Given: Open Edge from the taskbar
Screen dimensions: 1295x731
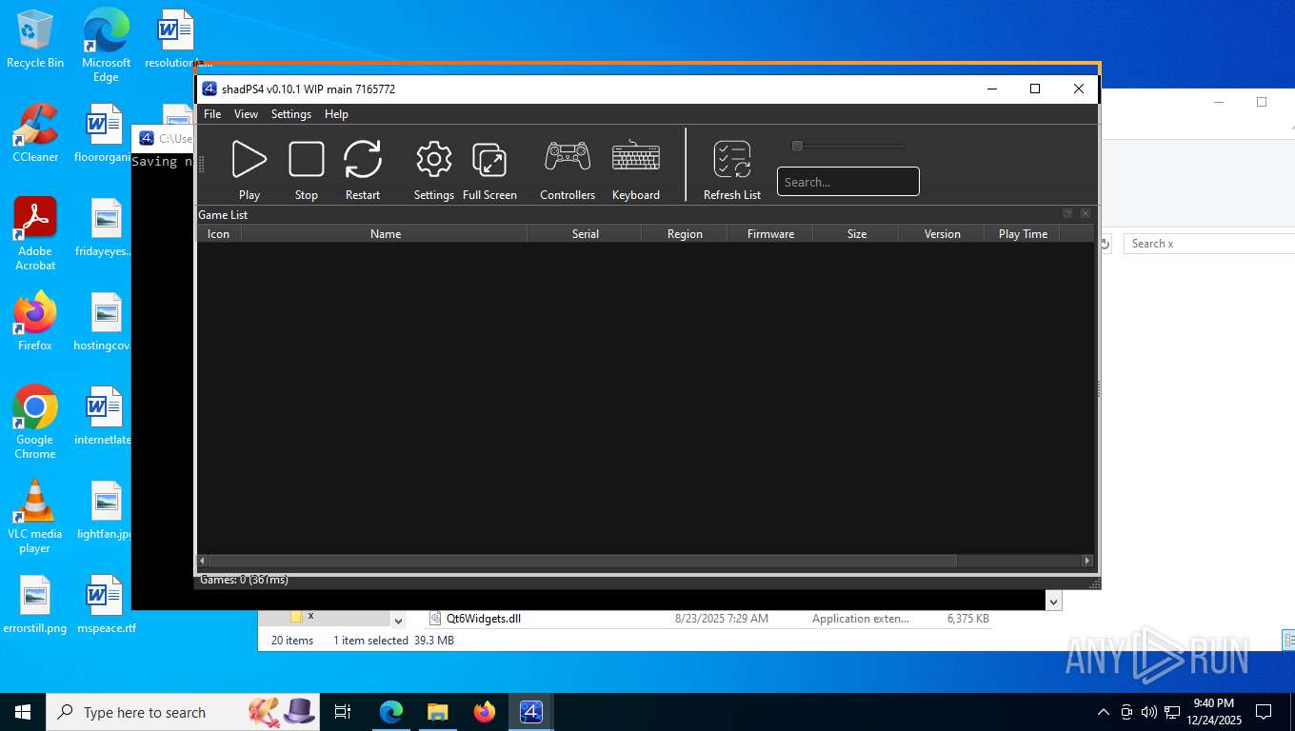Looking at the screenshot, I should point(391,712).
